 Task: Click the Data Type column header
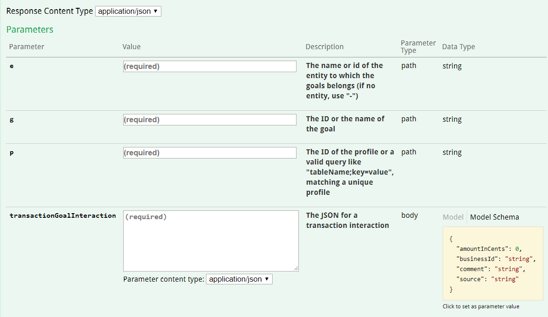458,47
